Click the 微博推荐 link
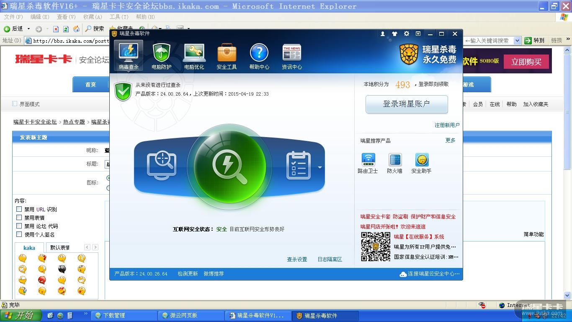572x322 pixels. (214, 273)
